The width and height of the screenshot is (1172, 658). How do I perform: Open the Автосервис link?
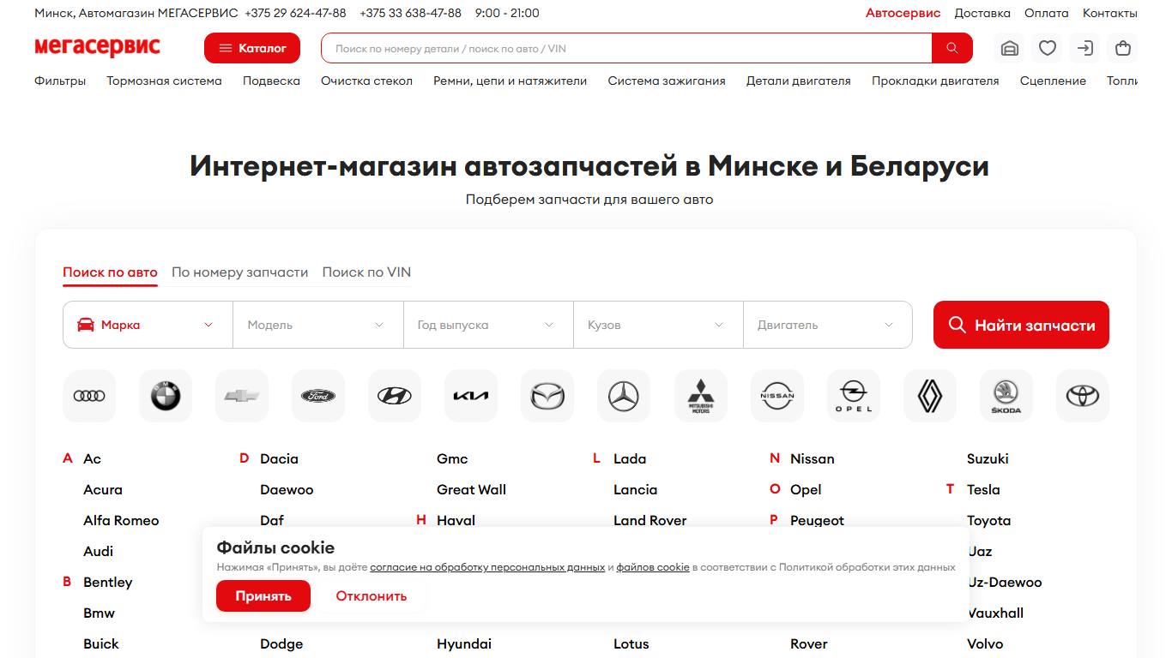pos(903,13)
